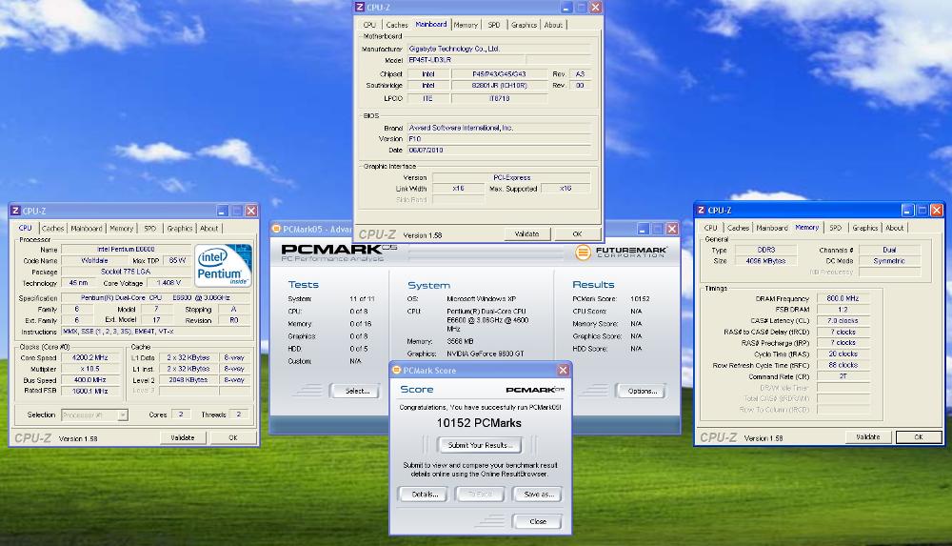Click Validate in the Memory CPU-Z window

click(x=868, y=437)
